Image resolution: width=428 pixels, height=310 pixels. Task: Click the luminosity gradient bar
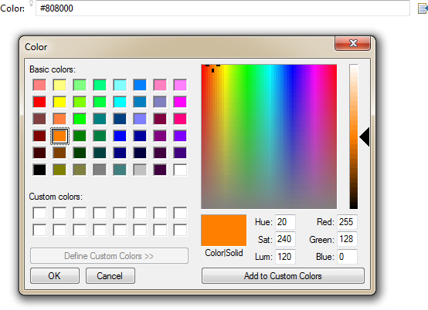pos(354,136)
